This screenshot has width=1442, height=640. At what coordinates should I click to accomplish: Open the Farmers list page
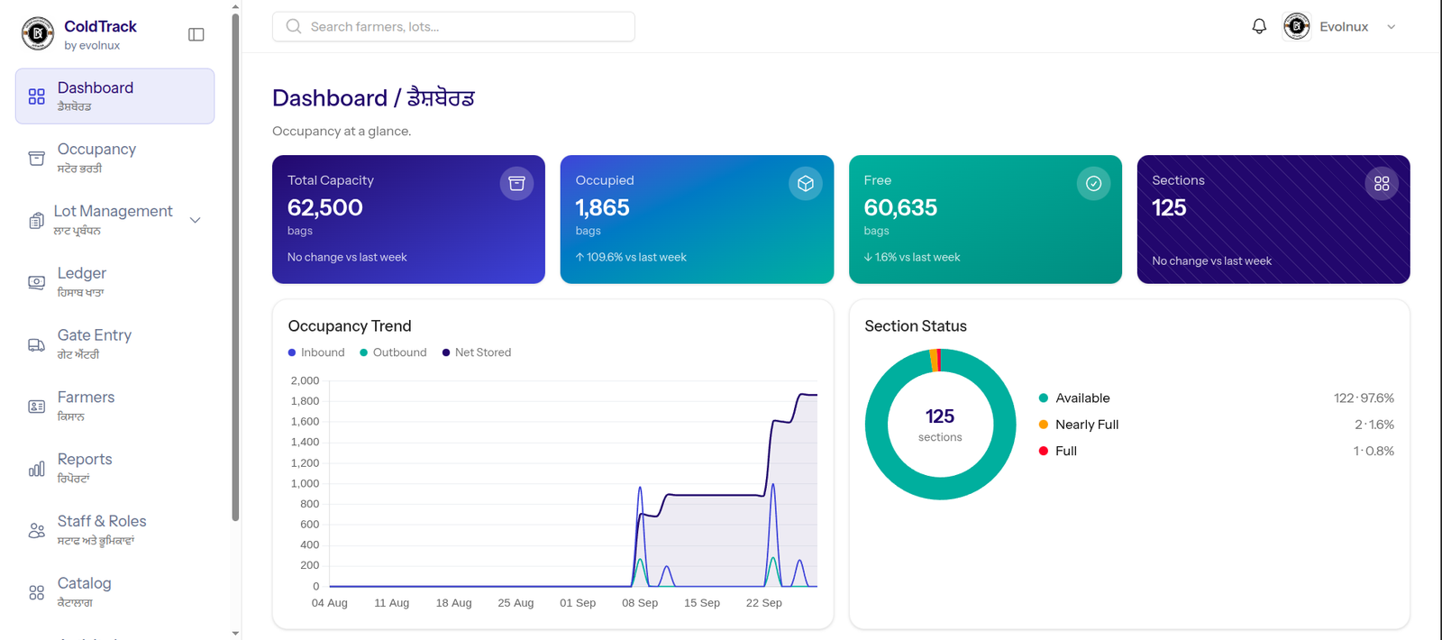[114, 407]
